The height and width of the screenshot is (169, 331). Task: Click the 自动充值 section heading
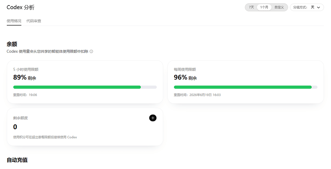17,160
